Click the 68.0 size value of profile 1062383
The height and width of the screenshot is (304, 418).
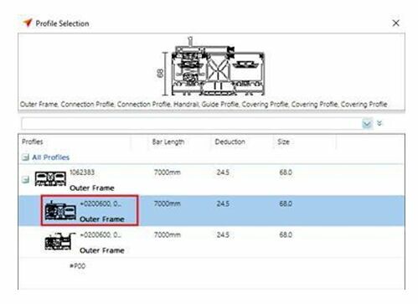(286, 173)
